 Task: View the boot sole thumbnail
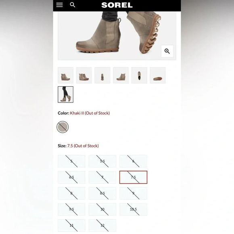click(158, 75)
